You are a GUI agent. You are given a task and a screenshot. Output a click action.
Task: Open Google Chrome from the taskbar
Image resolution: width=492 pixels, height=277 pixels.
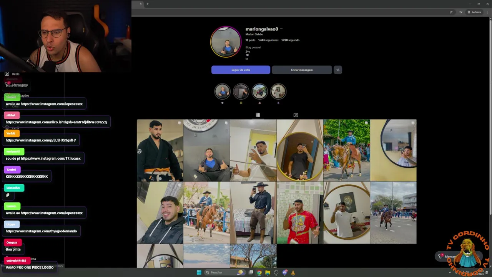pos(259,272)
